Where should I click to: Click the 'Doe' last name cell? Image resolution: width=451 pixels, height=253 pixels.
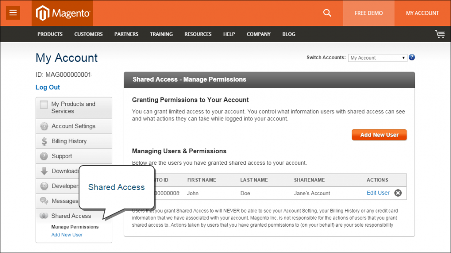pos(245,193)
